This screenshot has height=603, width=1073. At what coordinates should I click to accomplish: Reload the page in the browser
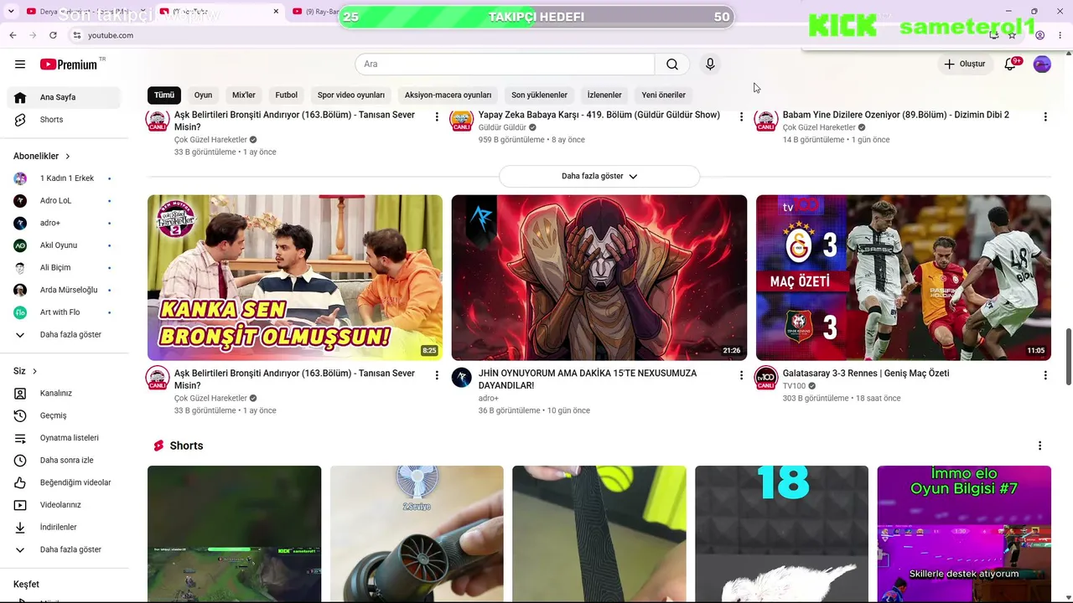pos(53,35)
